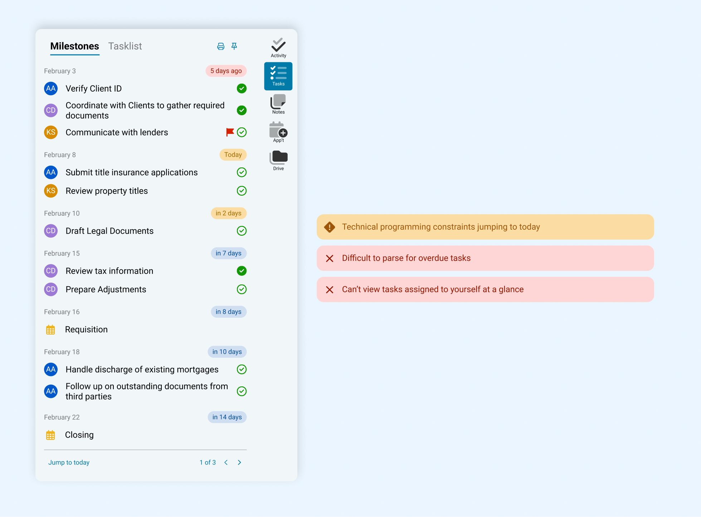Click the print icon
Screen dimensions: 701x517
click(x=221, y=47)
